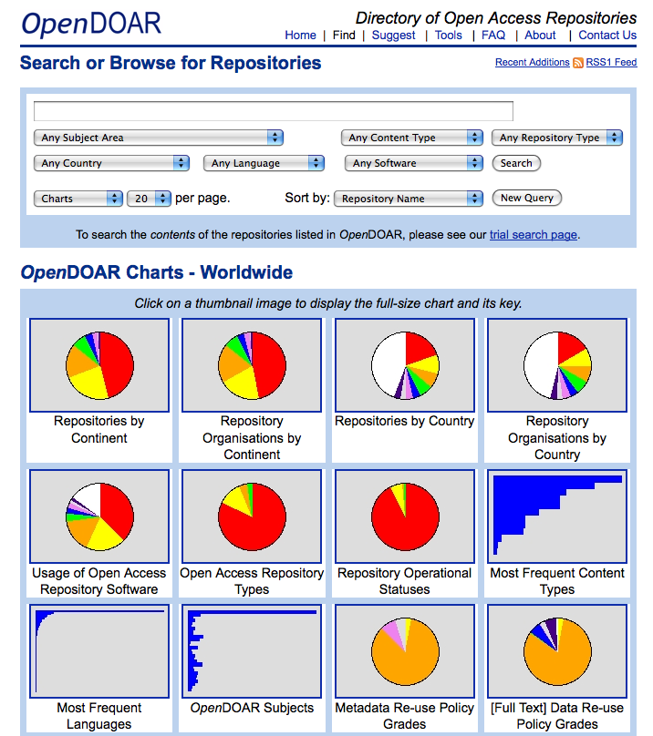Open Metadata Re-use Policy Grades pie chart
This screenshot has width=653, height=736.
[x=405, y=651]
